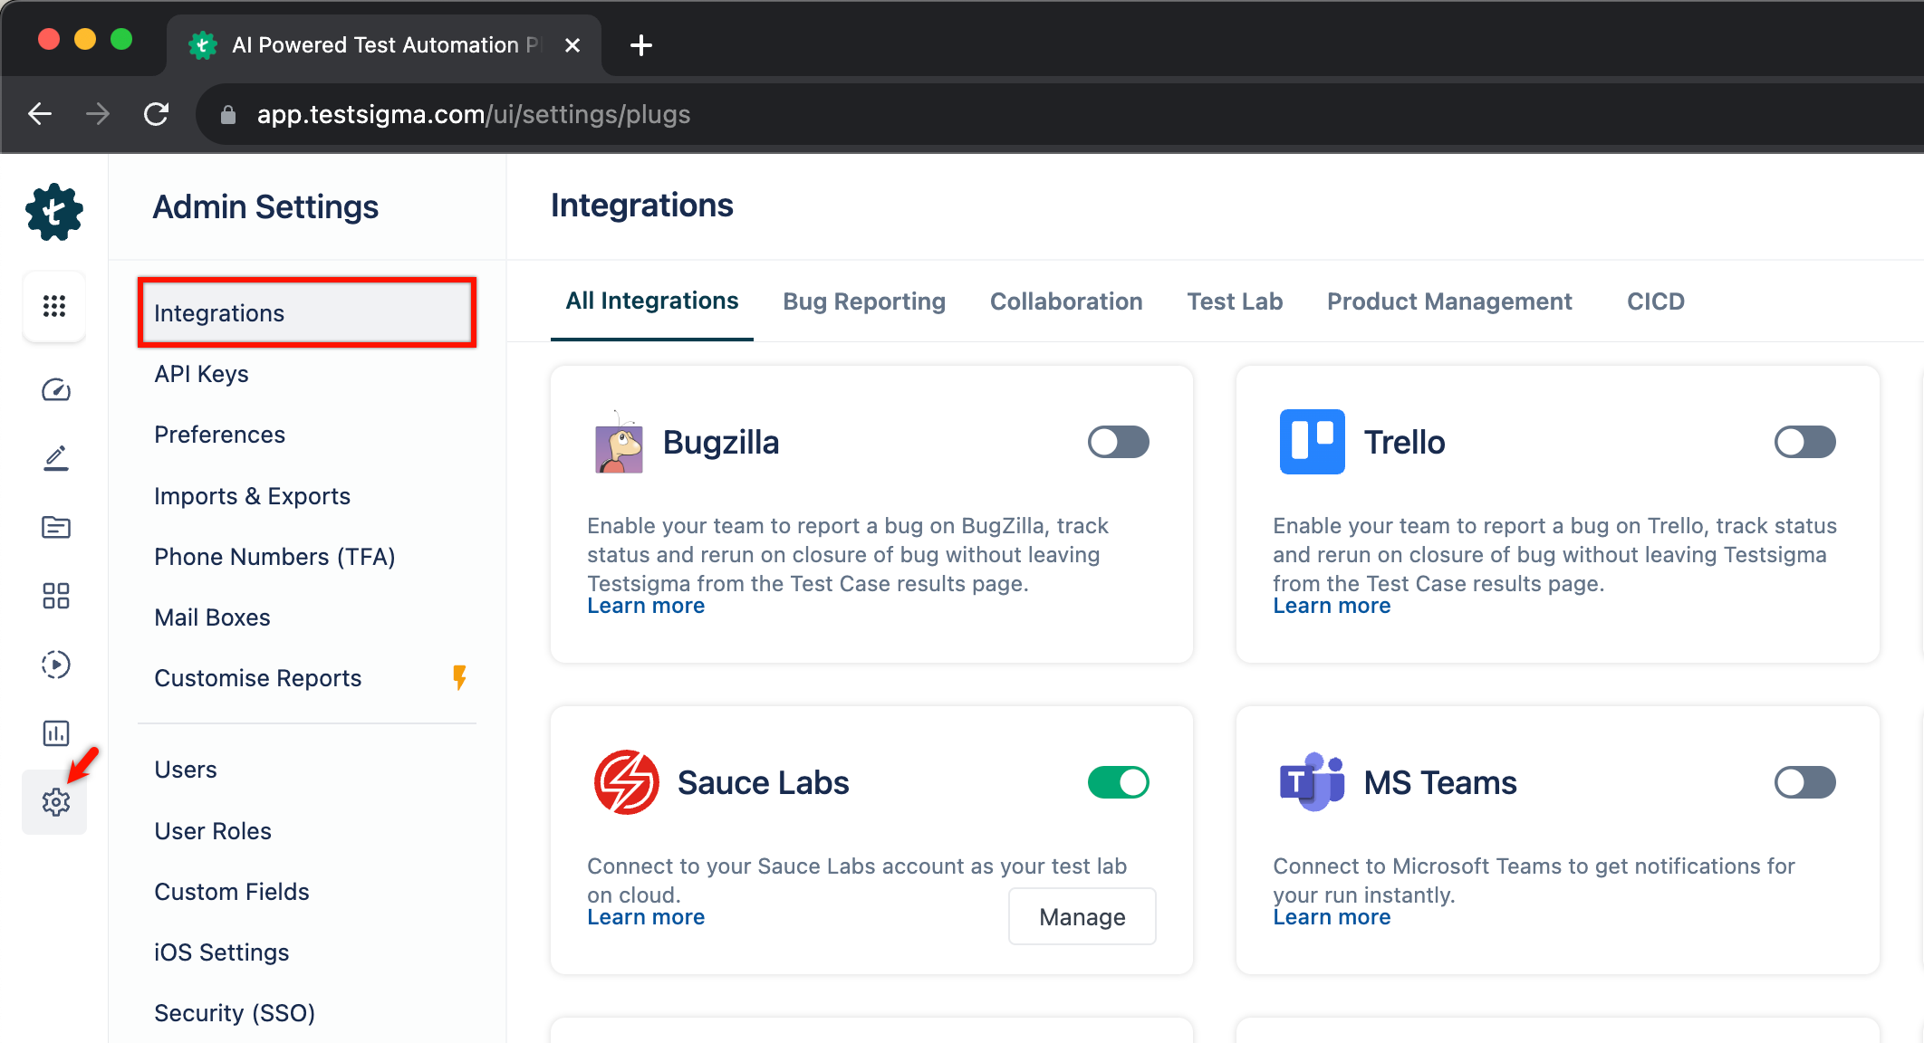Disable the Sauce Labs integration
Image resolution: width=1924 pixels, height=1043 pixels.
pos(1118,781)
